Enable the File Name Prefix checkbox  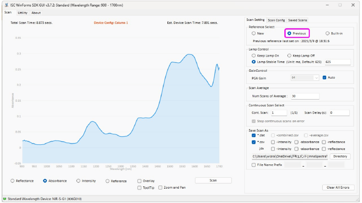point(254,165)
